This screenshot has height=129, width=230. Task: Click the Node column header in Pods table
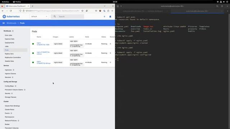pos(87,37)
